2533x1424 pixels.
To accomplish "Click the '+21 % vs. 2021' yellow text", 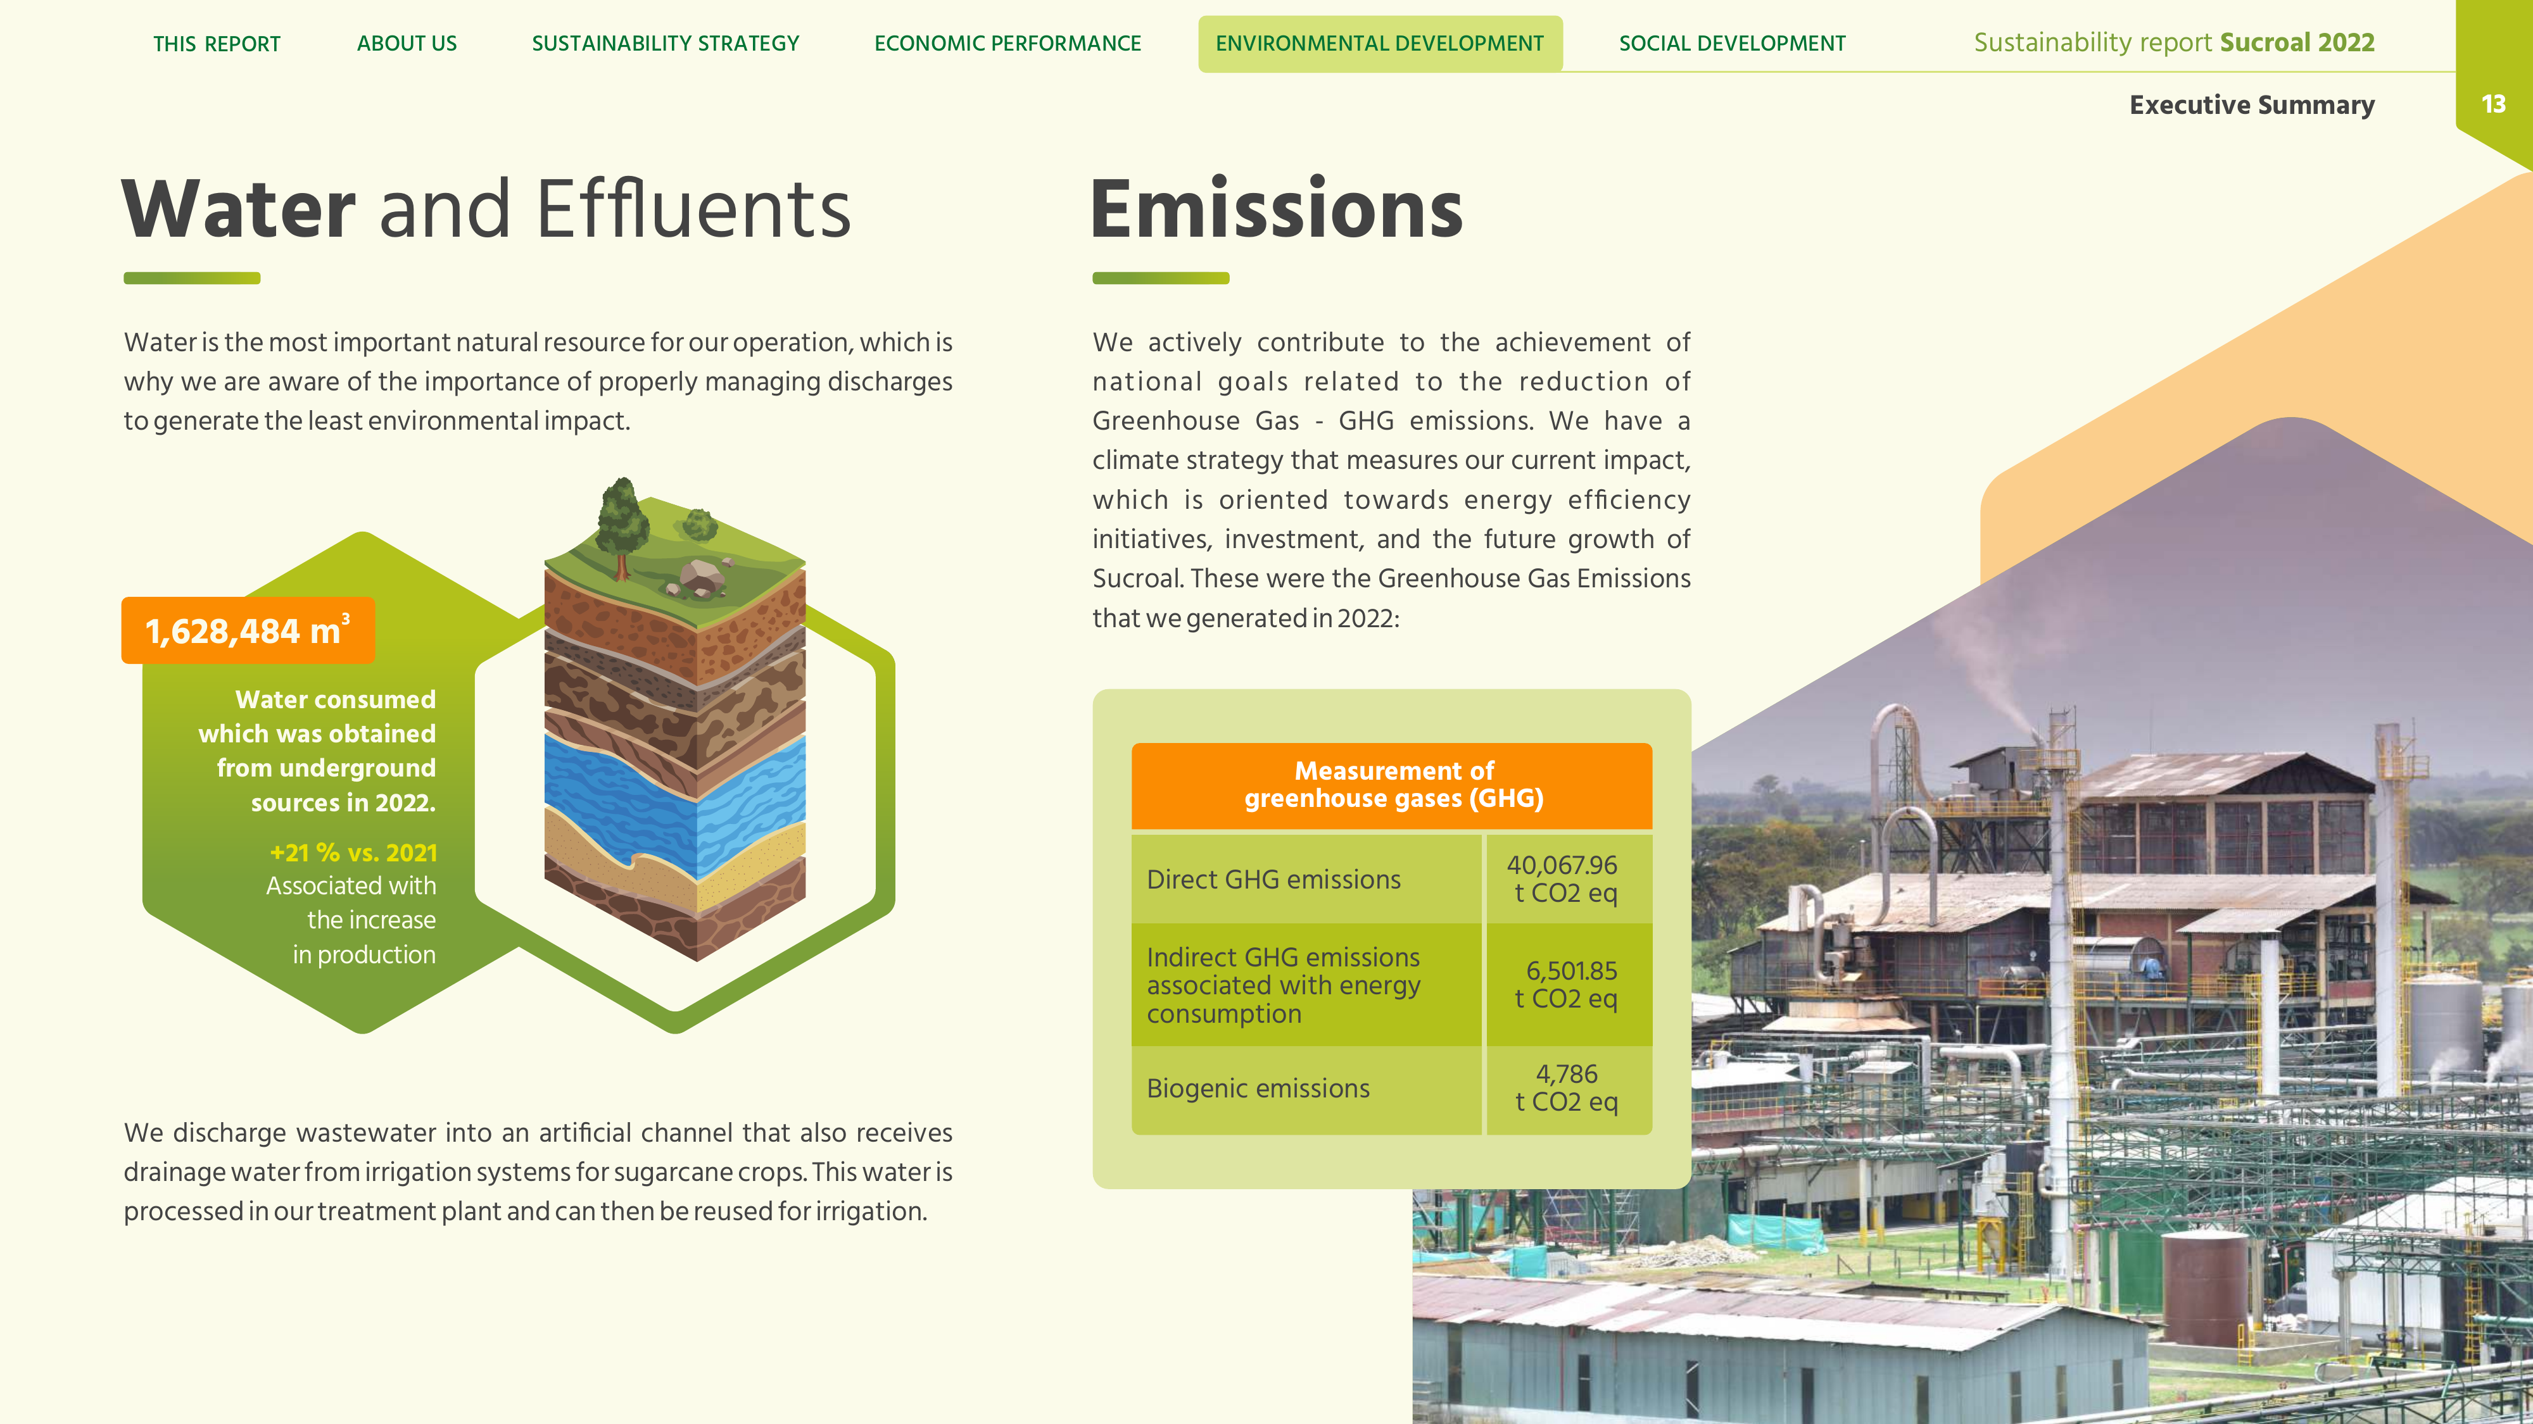I will tap(353, 852).
